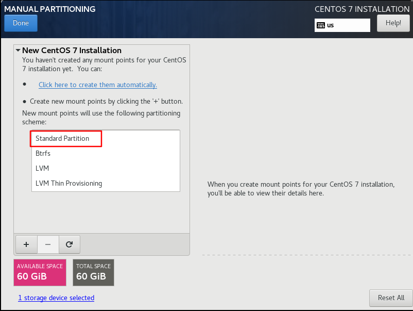Screen dimensions: 413x311
Task: Click the reload storage configuration icon
Action: pyautogui.click(x=70, y=244)
